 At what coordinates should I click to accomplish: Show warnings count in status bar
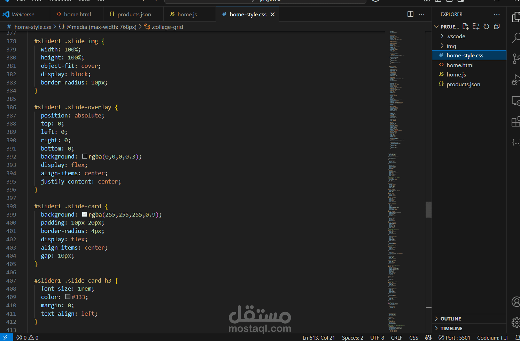click(x=34, y=338)
